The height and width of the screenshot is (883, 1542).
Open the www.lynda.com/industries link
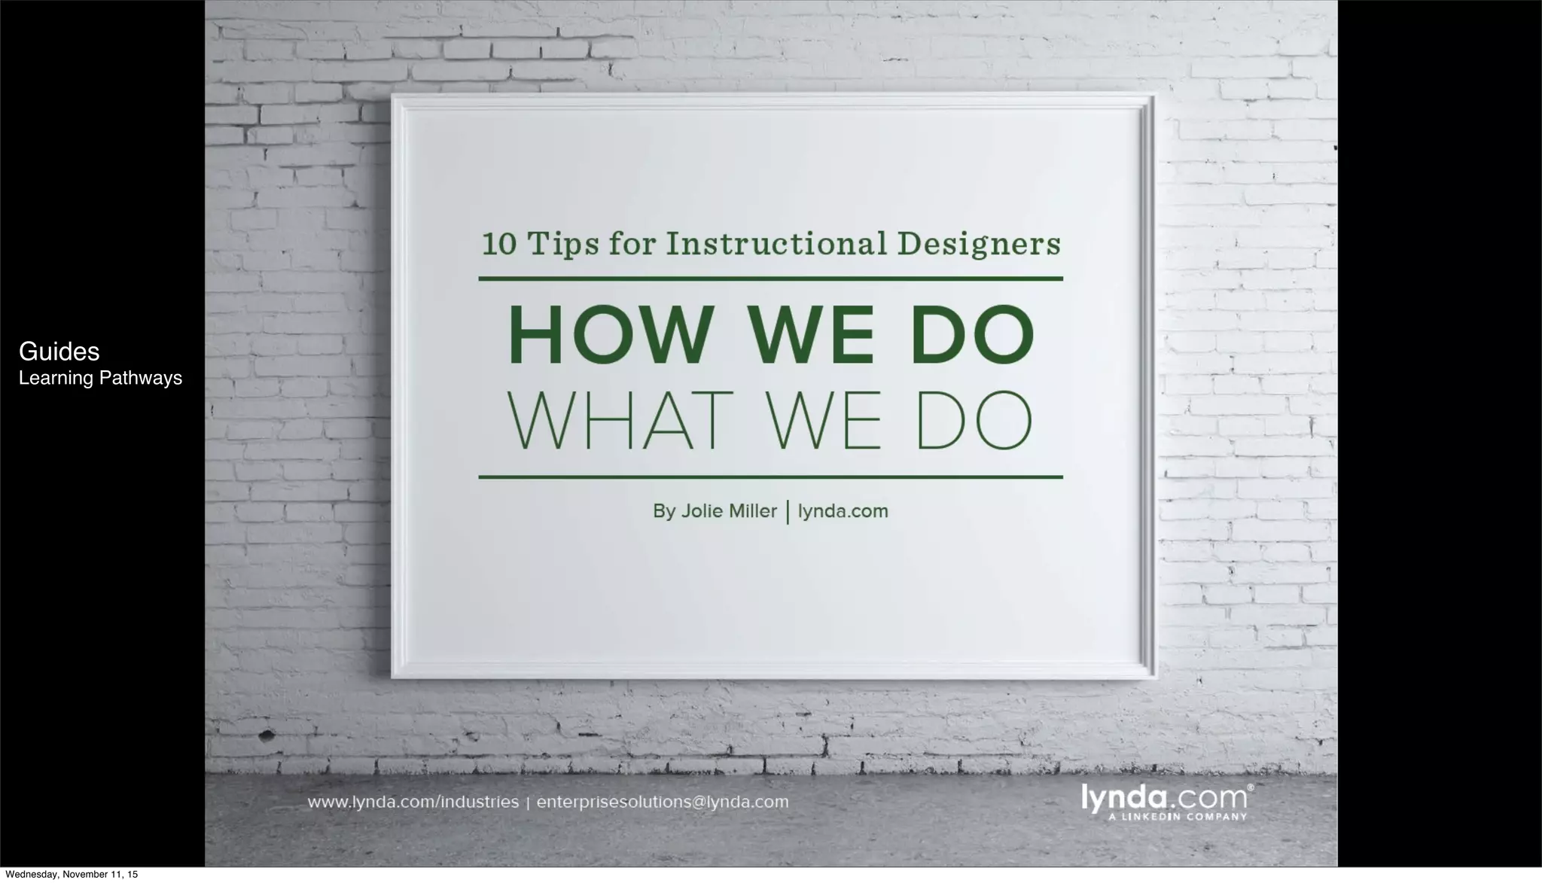[413, 802]
